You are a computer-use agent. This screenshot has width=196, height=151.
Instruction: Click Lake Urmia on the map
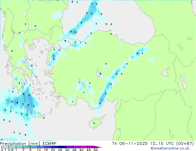184,83
